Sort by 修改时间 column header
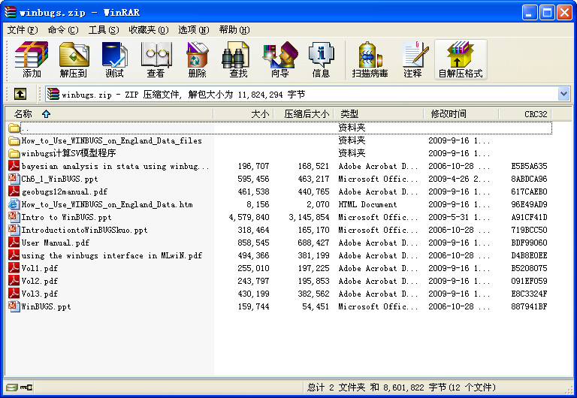This screenshot has height=398, width=577. tap(448, 114)
